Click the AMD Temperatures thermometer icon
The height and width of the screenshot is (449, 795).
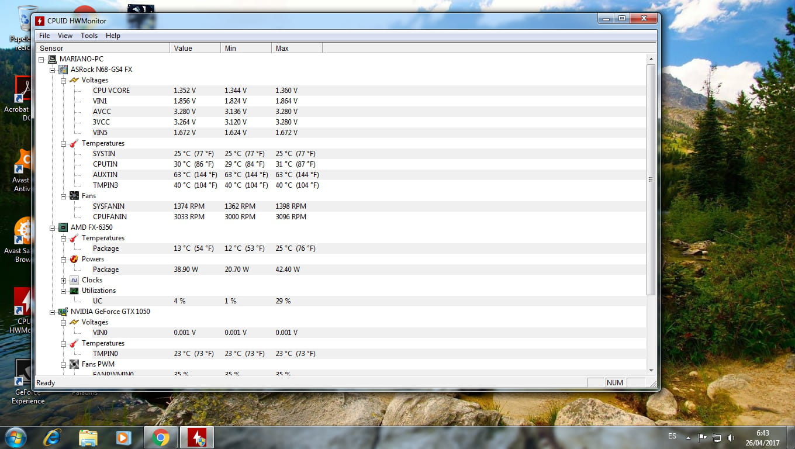pyautogui.click(x=74, y=238)
